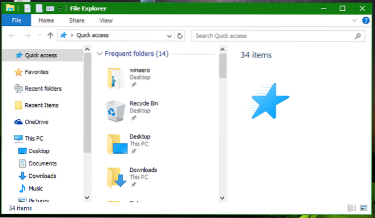Click the Desktop This PC label in file list
Screen dimensions: 375x218
[139, 144]
